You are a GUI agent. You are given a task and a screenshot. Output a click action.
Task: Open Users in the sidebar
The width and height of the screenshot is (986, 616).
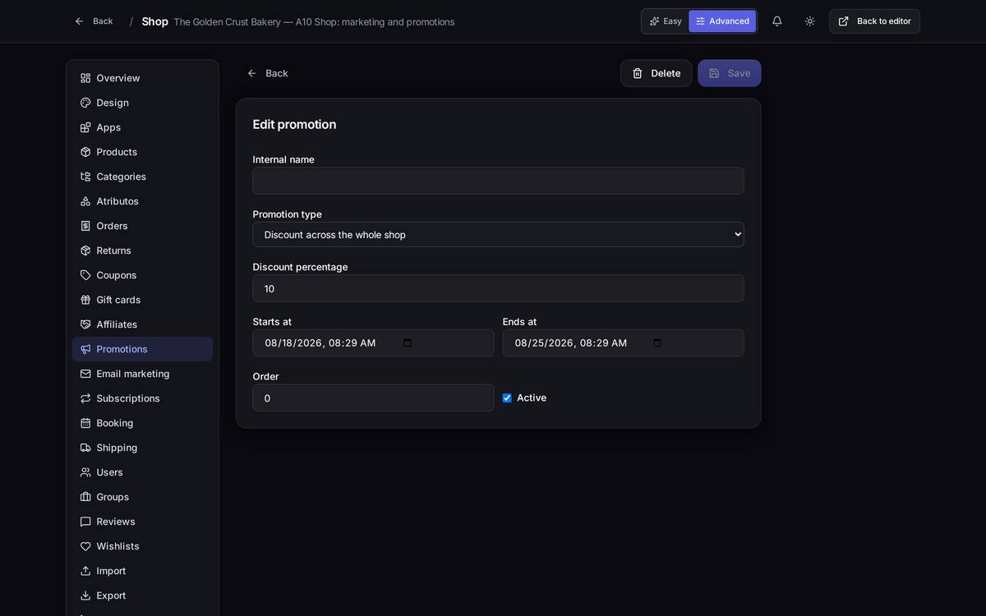click(x=142, y=472)
